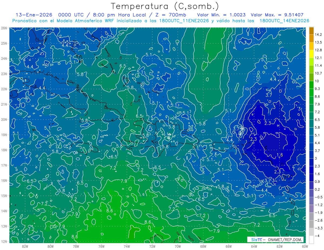Click the "14N" latitude axis label
The image size is (324, 250).
tap(4, 211)
